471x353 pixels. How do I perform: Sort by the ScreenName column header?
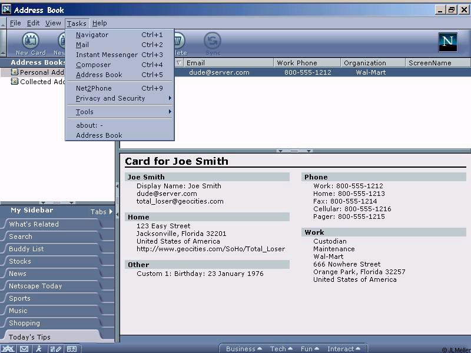[438, 63]
